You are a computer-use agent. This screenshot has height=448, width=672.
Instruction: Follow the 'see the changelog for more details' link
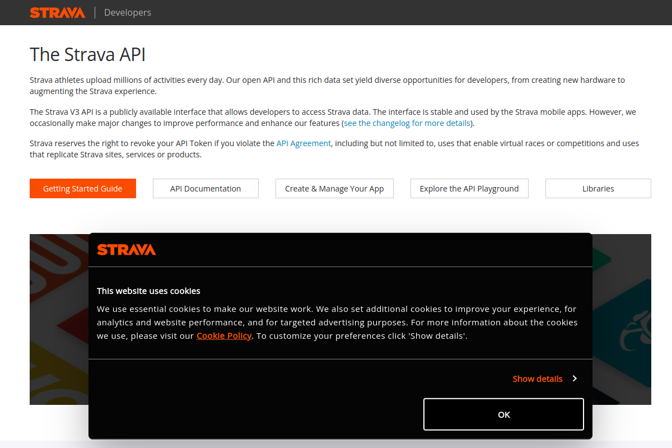point(407,123)
